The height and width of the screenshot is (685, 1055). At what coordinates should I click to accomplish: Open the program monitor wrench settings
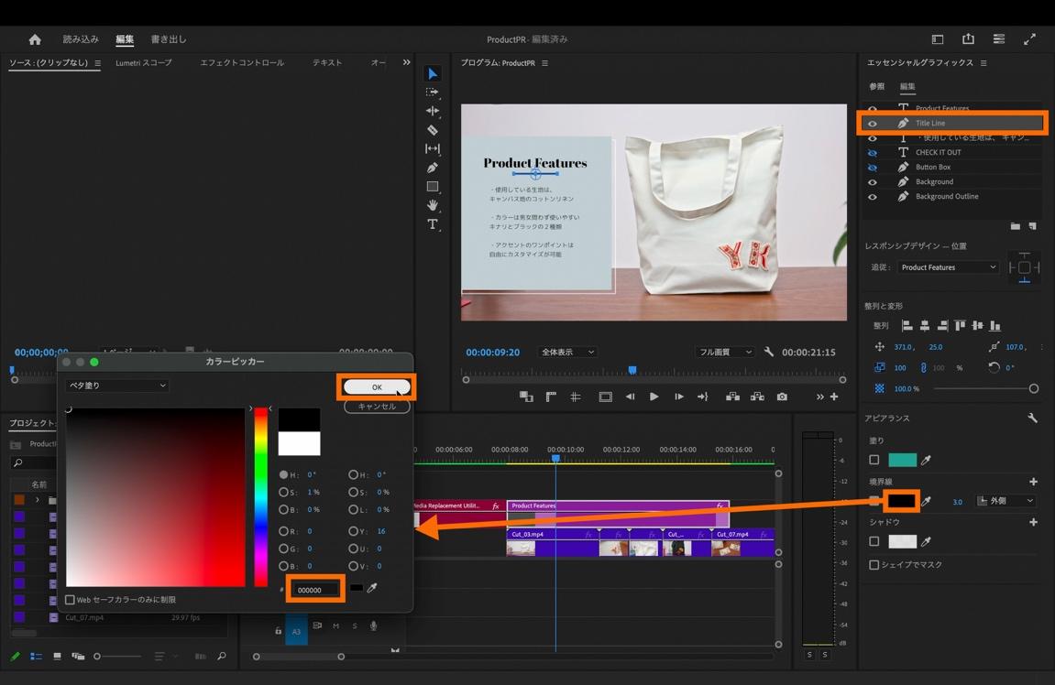[769, 353]
